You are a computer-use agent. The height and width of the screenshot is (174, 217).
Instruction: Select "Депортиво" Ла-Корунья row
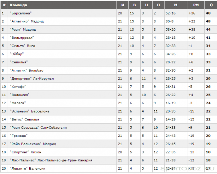click(109, 78)
